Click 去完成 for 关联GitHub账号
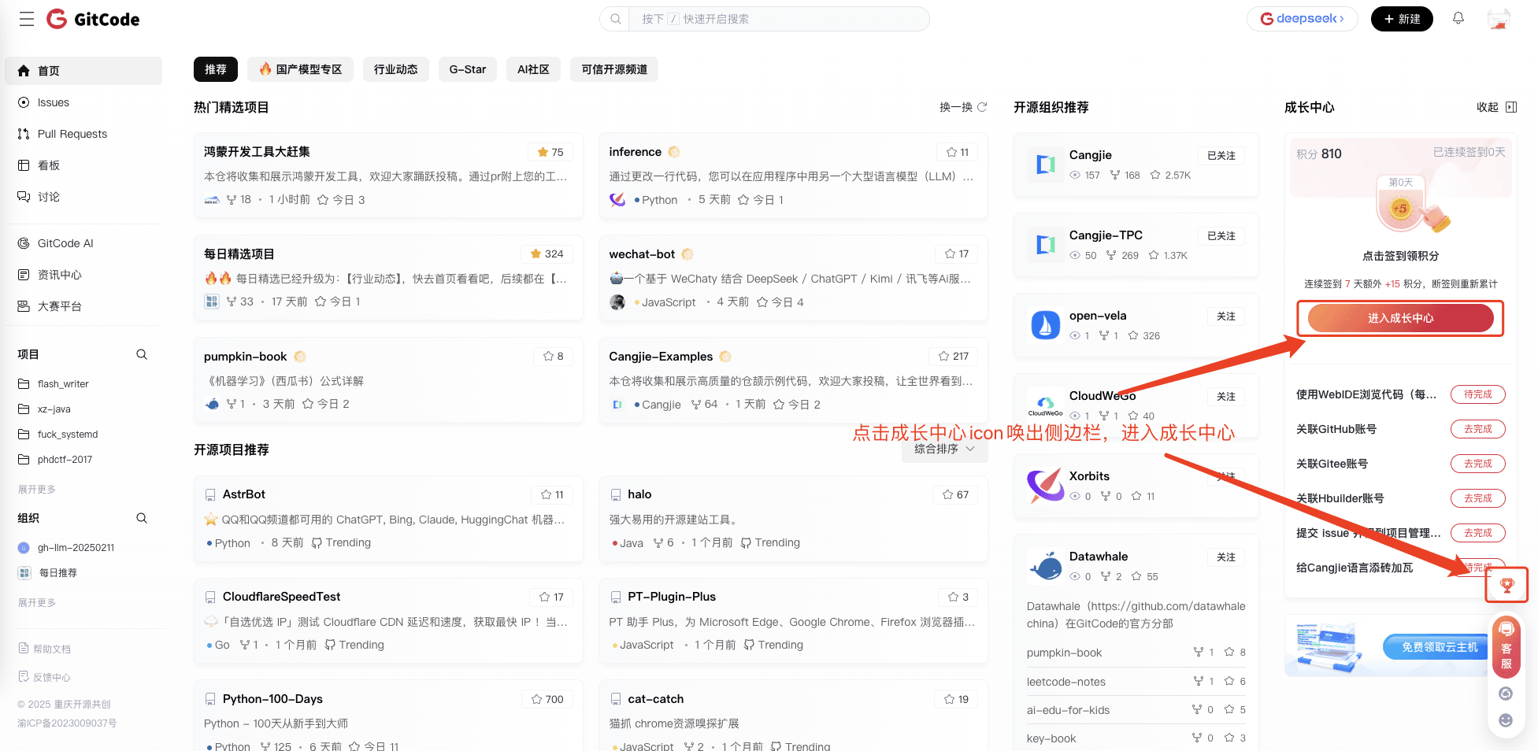Screen dimensions: 1538x751 [1477, 429]
